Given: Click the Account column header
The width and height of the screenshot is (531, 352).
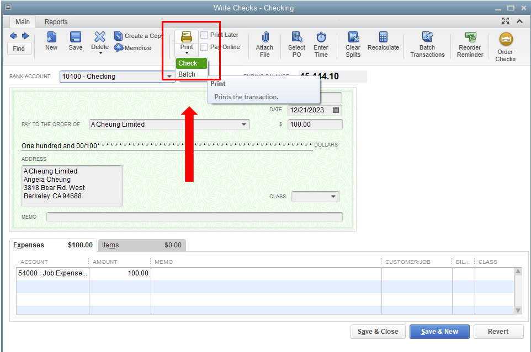Looking at the screenshot, I should (x=34, y=262).
